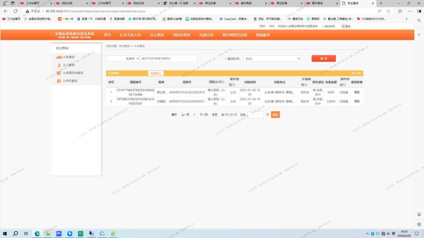
Task: Click the browser profile avatar icon
Action: pos(4,3)
